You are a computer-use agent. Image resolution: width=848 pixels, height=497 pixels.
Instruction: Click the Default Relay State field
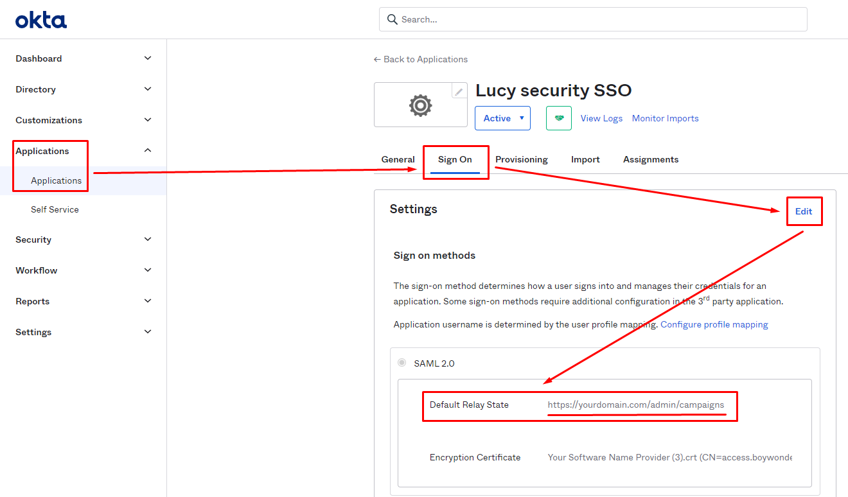coord(636,405)
